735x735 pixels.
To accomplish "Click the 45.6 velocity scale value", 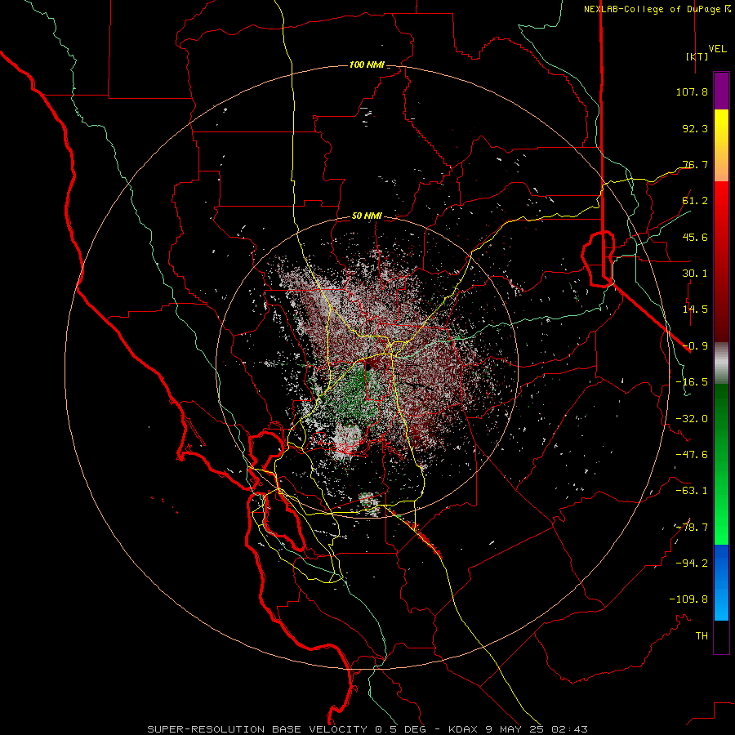I will coord(695,237).
